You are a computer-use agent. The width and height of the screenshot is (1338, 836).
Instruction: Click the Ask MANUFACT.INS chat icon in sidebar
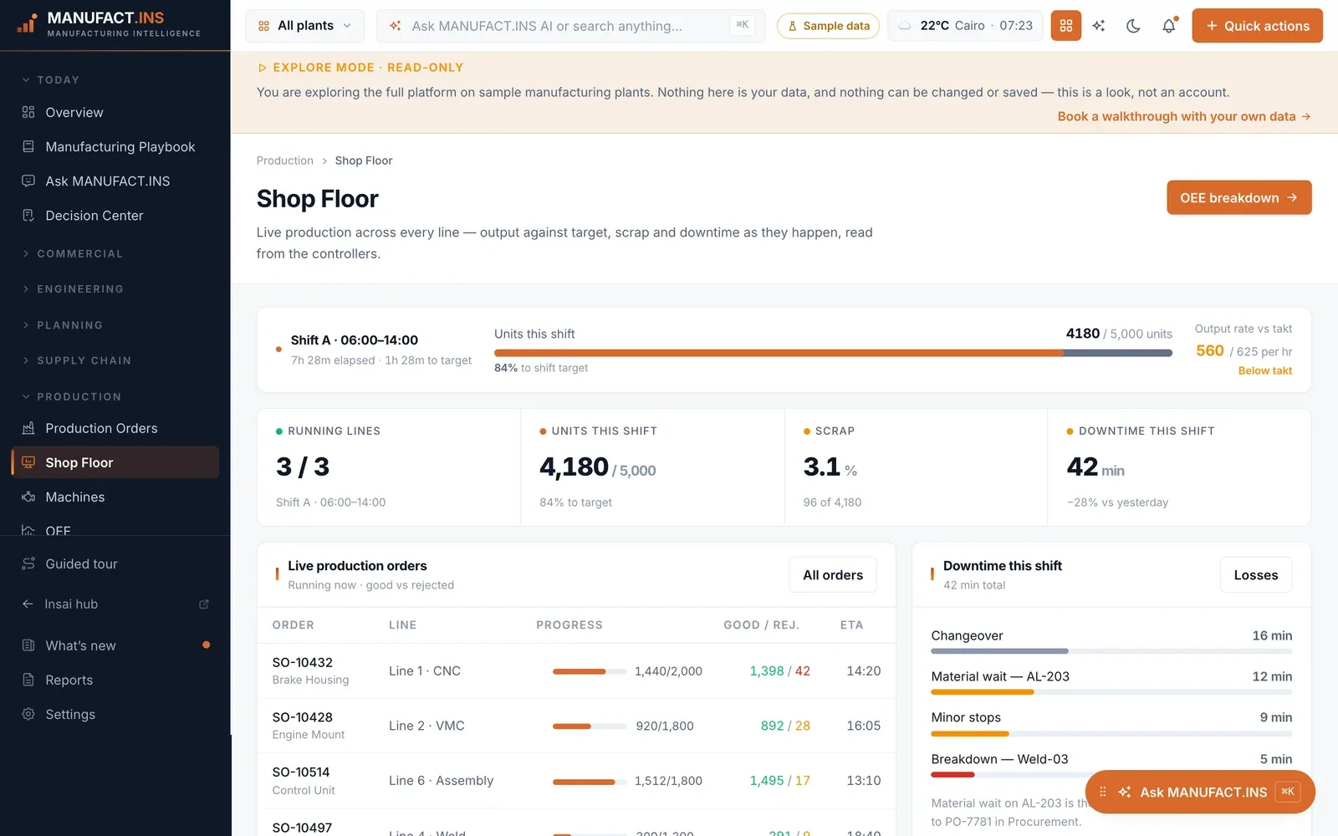(x=28, y=181)
